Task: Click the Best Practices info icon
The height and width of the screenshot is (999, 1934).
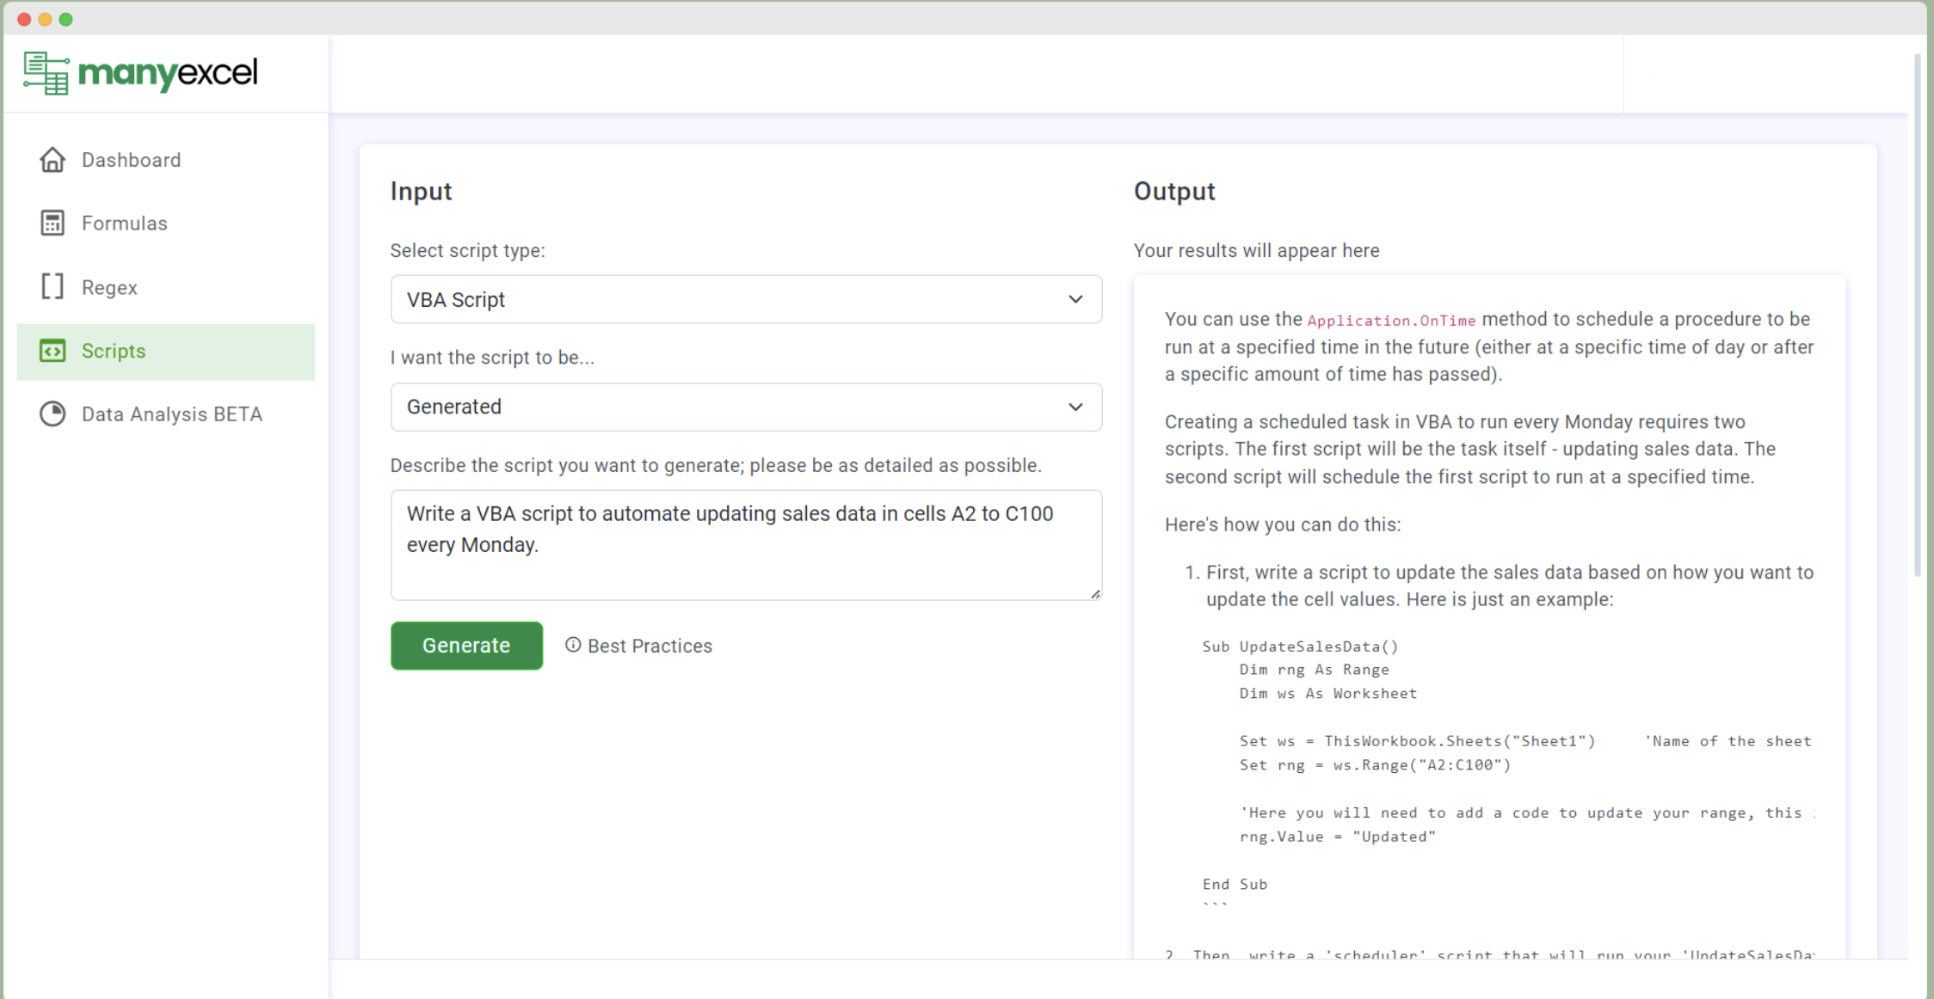Action: pos(573,645)
